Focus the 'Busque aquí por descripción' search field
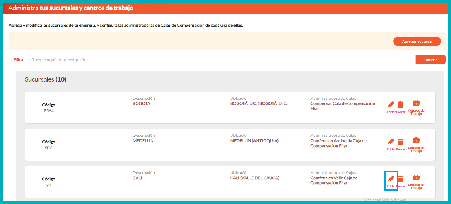 click(220, 60)
